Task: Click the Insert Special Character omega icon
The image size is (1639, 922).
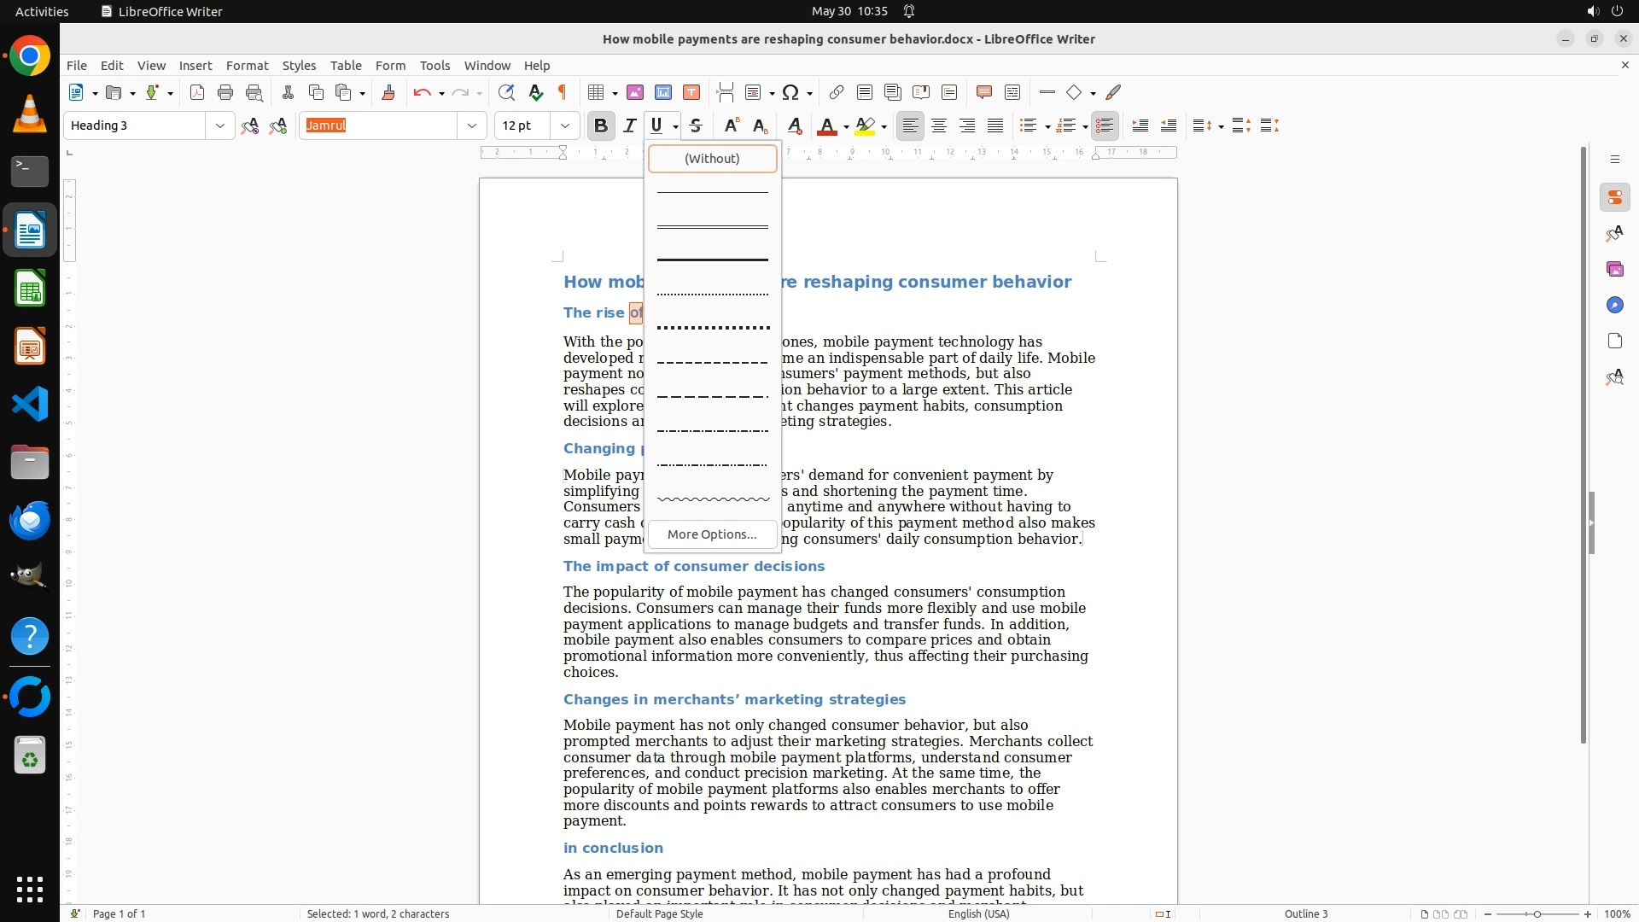Action: [x=790, y=92]
